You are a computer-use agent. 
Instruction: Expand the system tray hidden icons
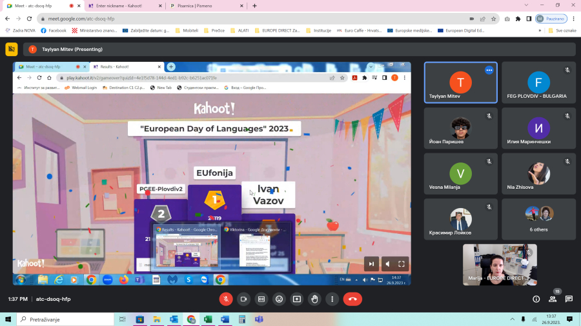513,320
